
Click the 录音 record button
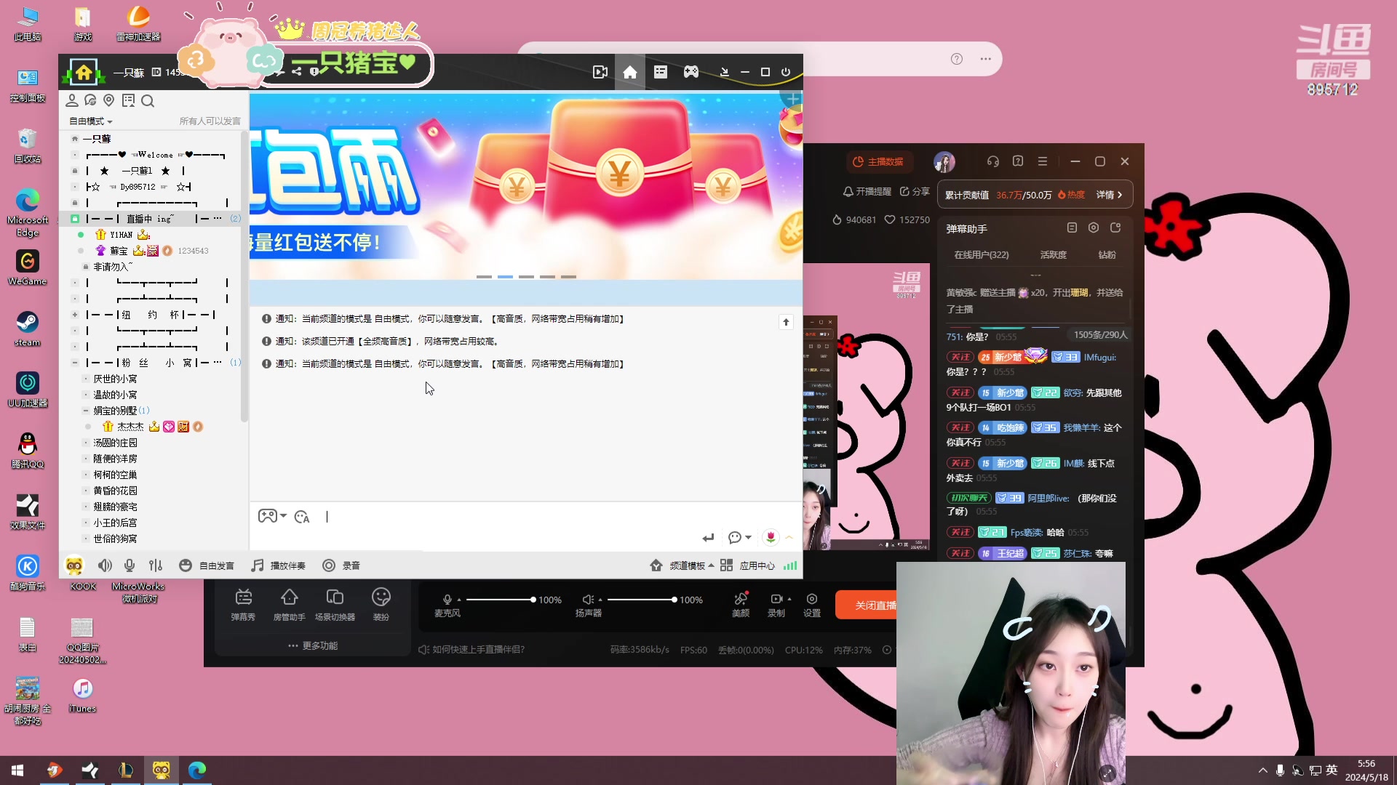coord(341,565)
